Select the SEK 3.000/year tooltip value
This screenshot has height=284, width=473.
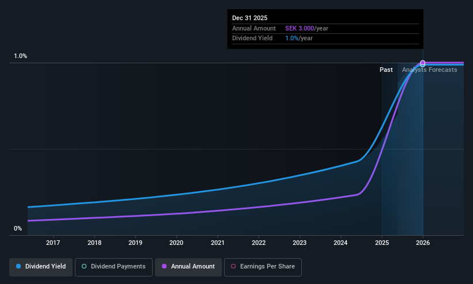[306, 28]
